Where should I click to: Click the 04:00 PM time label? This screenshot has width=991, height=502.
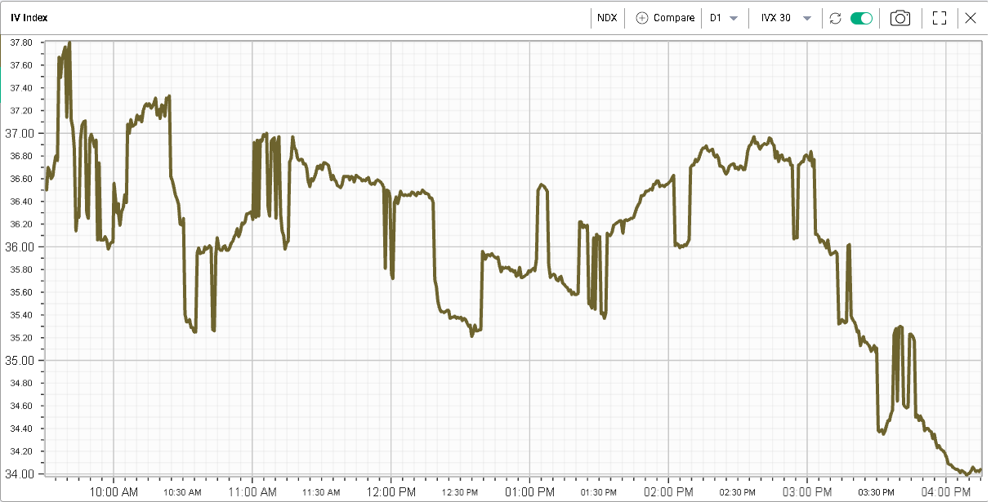(946, 491)
